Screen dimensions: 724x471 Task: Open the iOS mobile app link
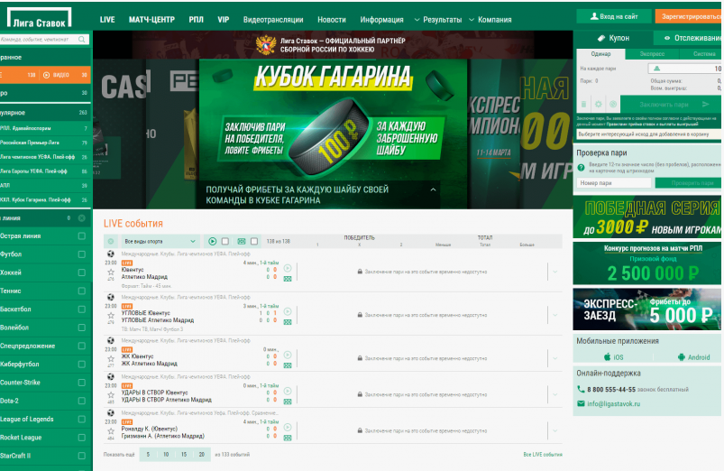[x=614, y=357]
